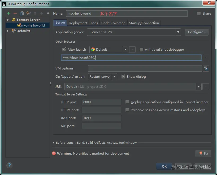
Task: Click the ellipsis button next to the browser dropdown
Action: coord(132,50)
